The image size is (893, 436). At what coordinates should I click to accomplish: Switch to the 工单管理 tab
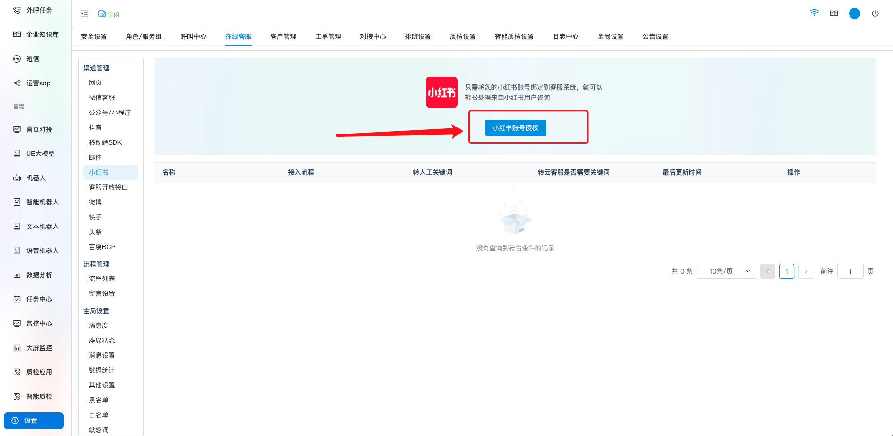(x=328, y=36)
